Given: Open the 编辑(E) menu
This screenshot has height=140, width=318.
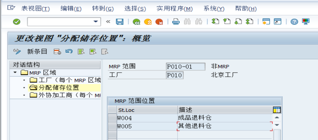Looking at the screenshot, I should (71, 8).
